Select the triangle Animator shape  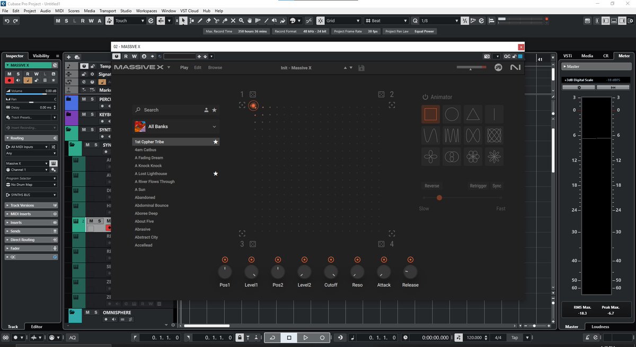click(x=473, y=114)
